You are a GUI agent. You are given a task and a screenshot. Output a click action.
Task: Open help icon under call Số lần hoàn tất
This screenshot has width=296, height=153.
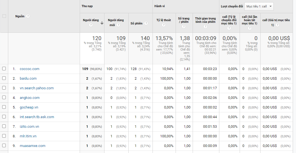click(x=250, y=28)
